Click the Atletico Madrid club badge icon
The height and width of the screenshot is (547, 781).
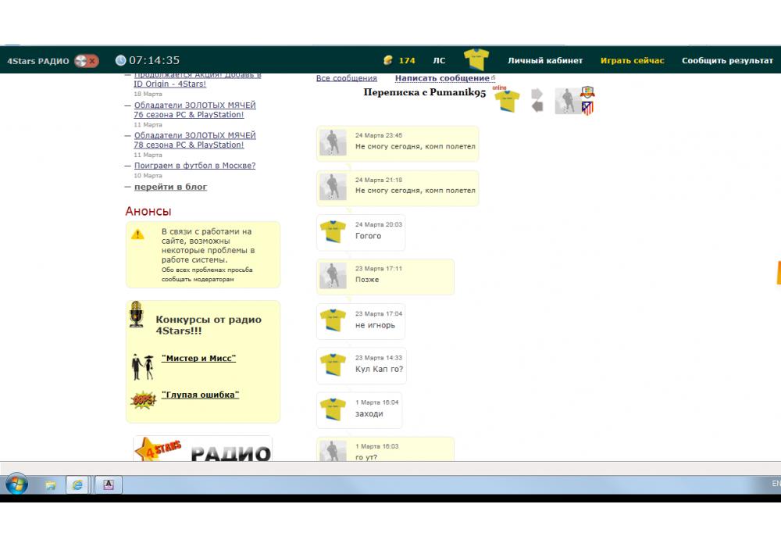[588, 108]
